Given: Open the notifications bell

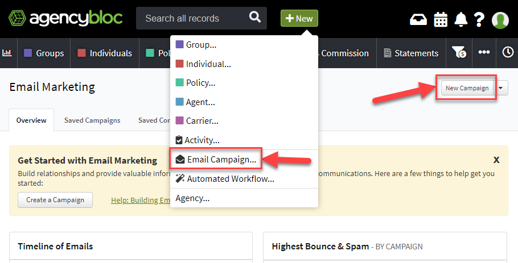Looking at the screenshot, I should click(x=461, y=19).
